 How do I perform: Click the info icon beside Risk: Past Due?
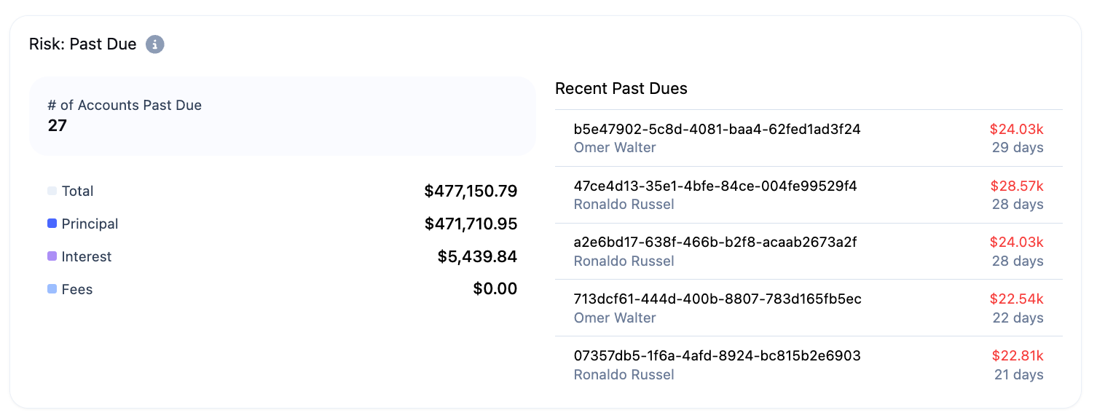coord(154,44)
